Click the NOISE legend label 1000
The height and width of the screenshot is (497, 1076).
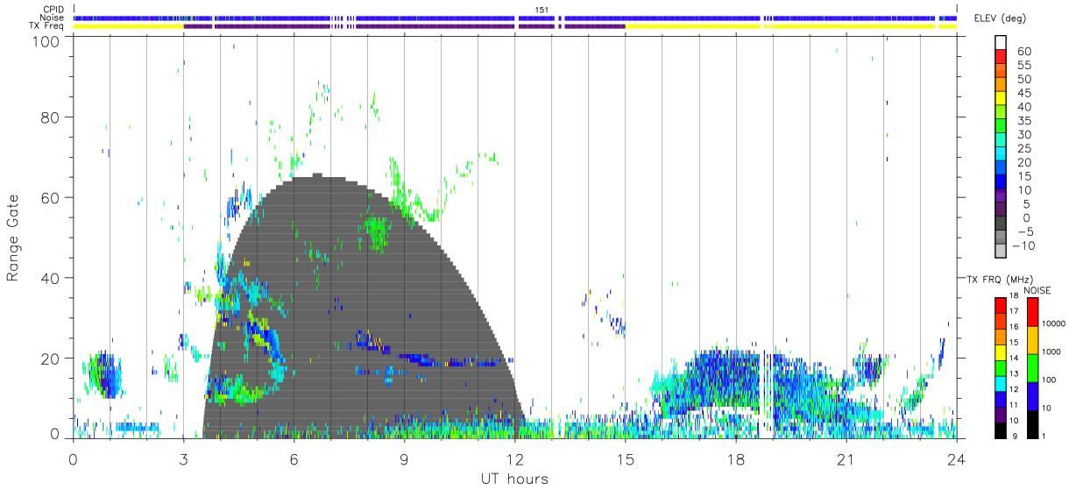1053,352
